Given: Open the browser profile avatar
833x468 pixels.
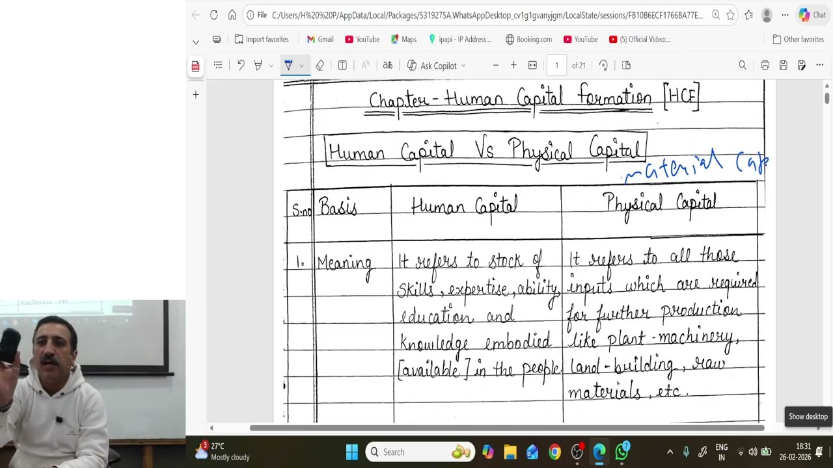Looking at the screenshot, I should (x=767, y=15).
